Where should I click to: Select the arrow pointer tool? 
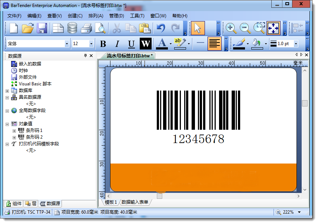pyautogui.click(x=198, y=28)
